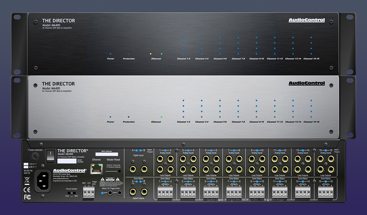The width and height of the screenshot is (367, 215).
Task: Click the Power LED on the silver front panel
Action: (x=111, y=117)
